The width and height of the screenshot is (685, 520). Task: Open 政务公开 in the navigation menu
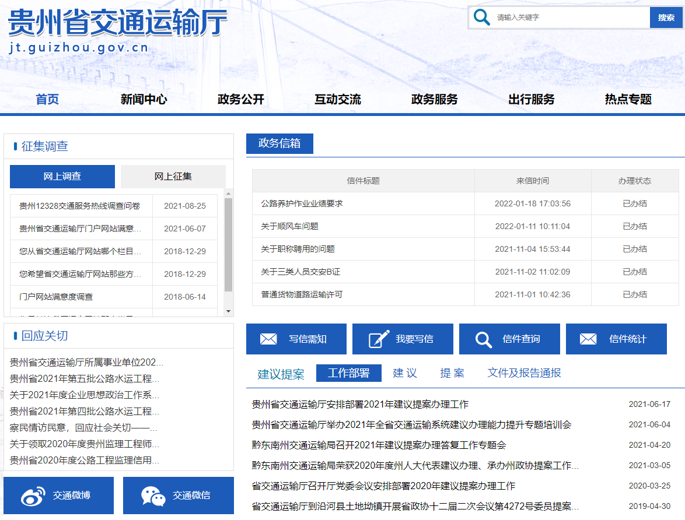coord(241,99)
